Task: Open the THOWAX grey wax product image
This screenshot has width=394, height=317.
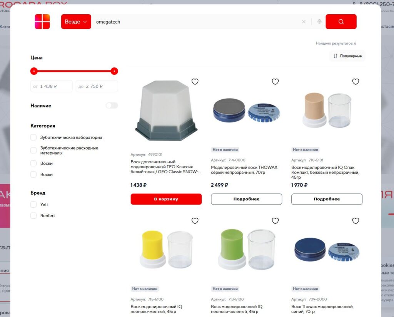Action: pos(247,110)
